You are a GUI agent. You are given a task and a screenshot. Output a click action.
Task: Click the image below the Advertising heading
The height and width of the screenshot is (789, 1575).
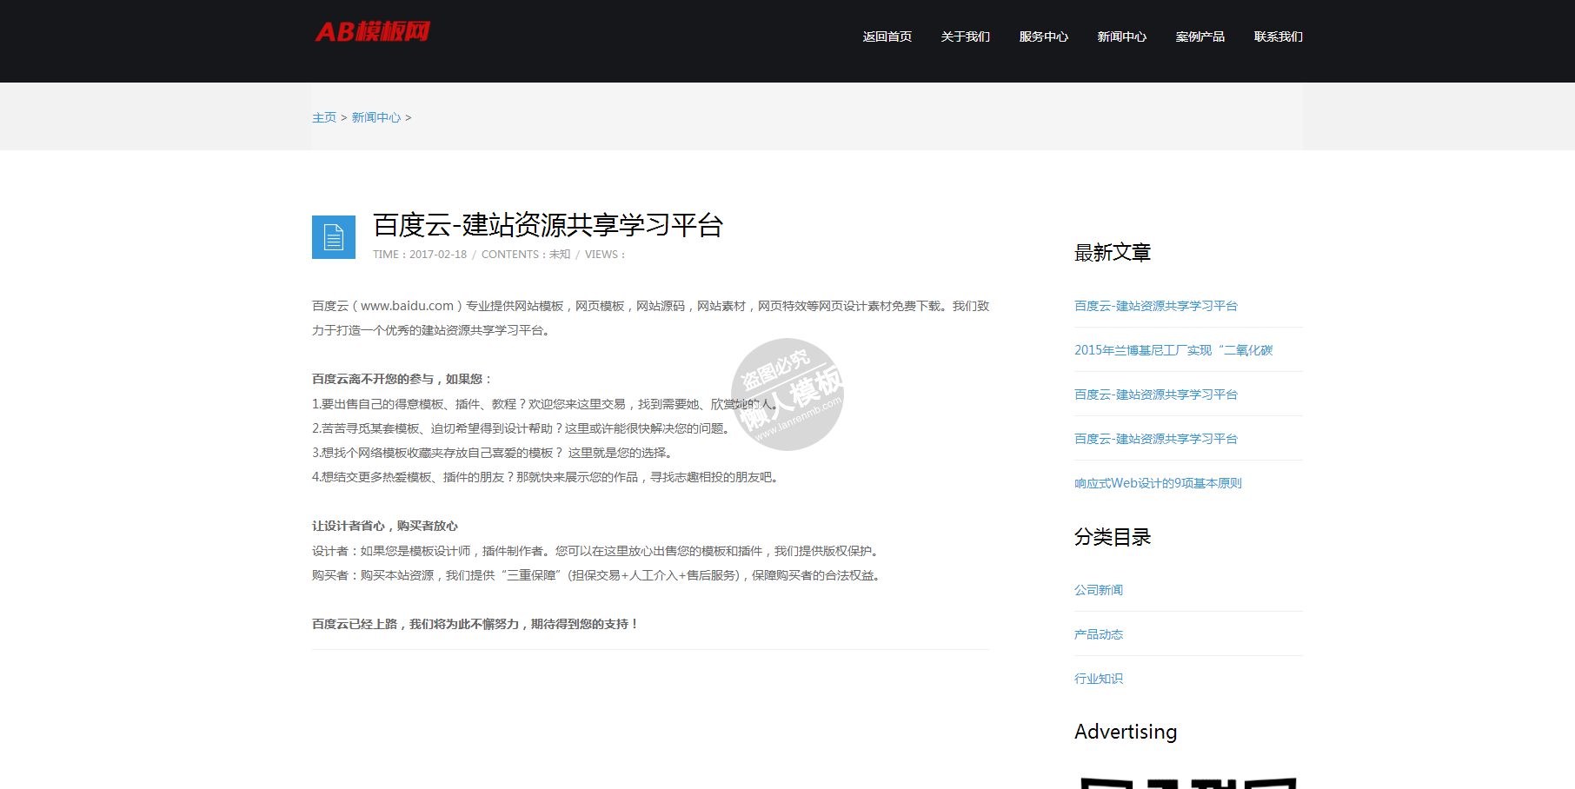coord(1187,782)
